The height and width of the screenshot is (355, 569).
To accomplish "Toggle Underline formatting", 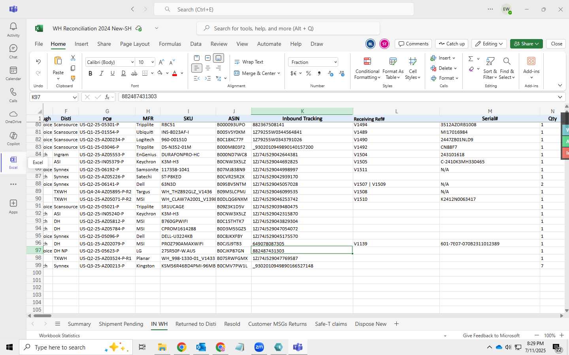I will coord(112,73).
